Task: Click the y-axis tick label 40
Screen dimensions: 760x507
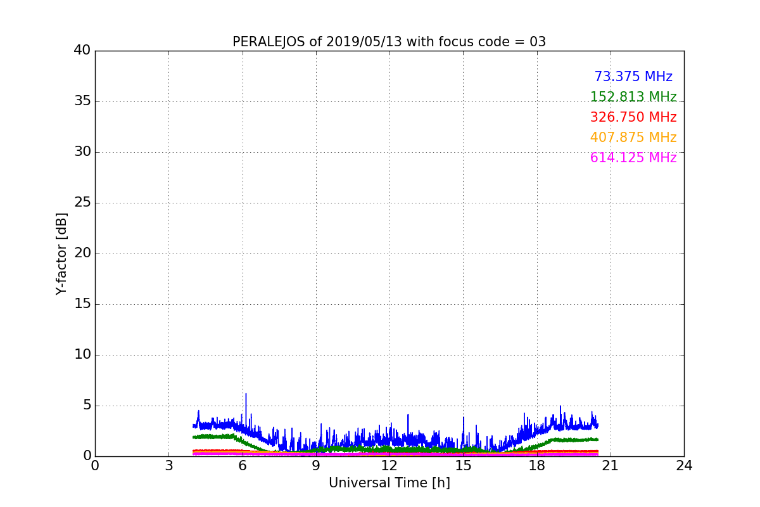Action: click(82, 50)
